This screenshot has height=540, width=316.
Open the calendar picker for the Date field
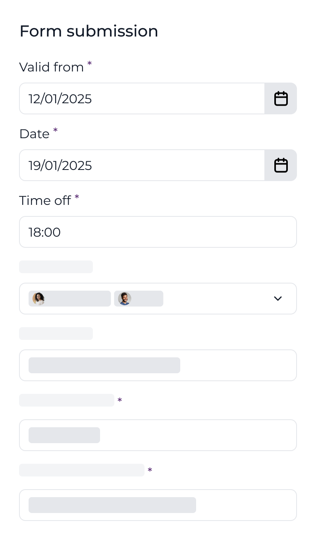(281, 165)
